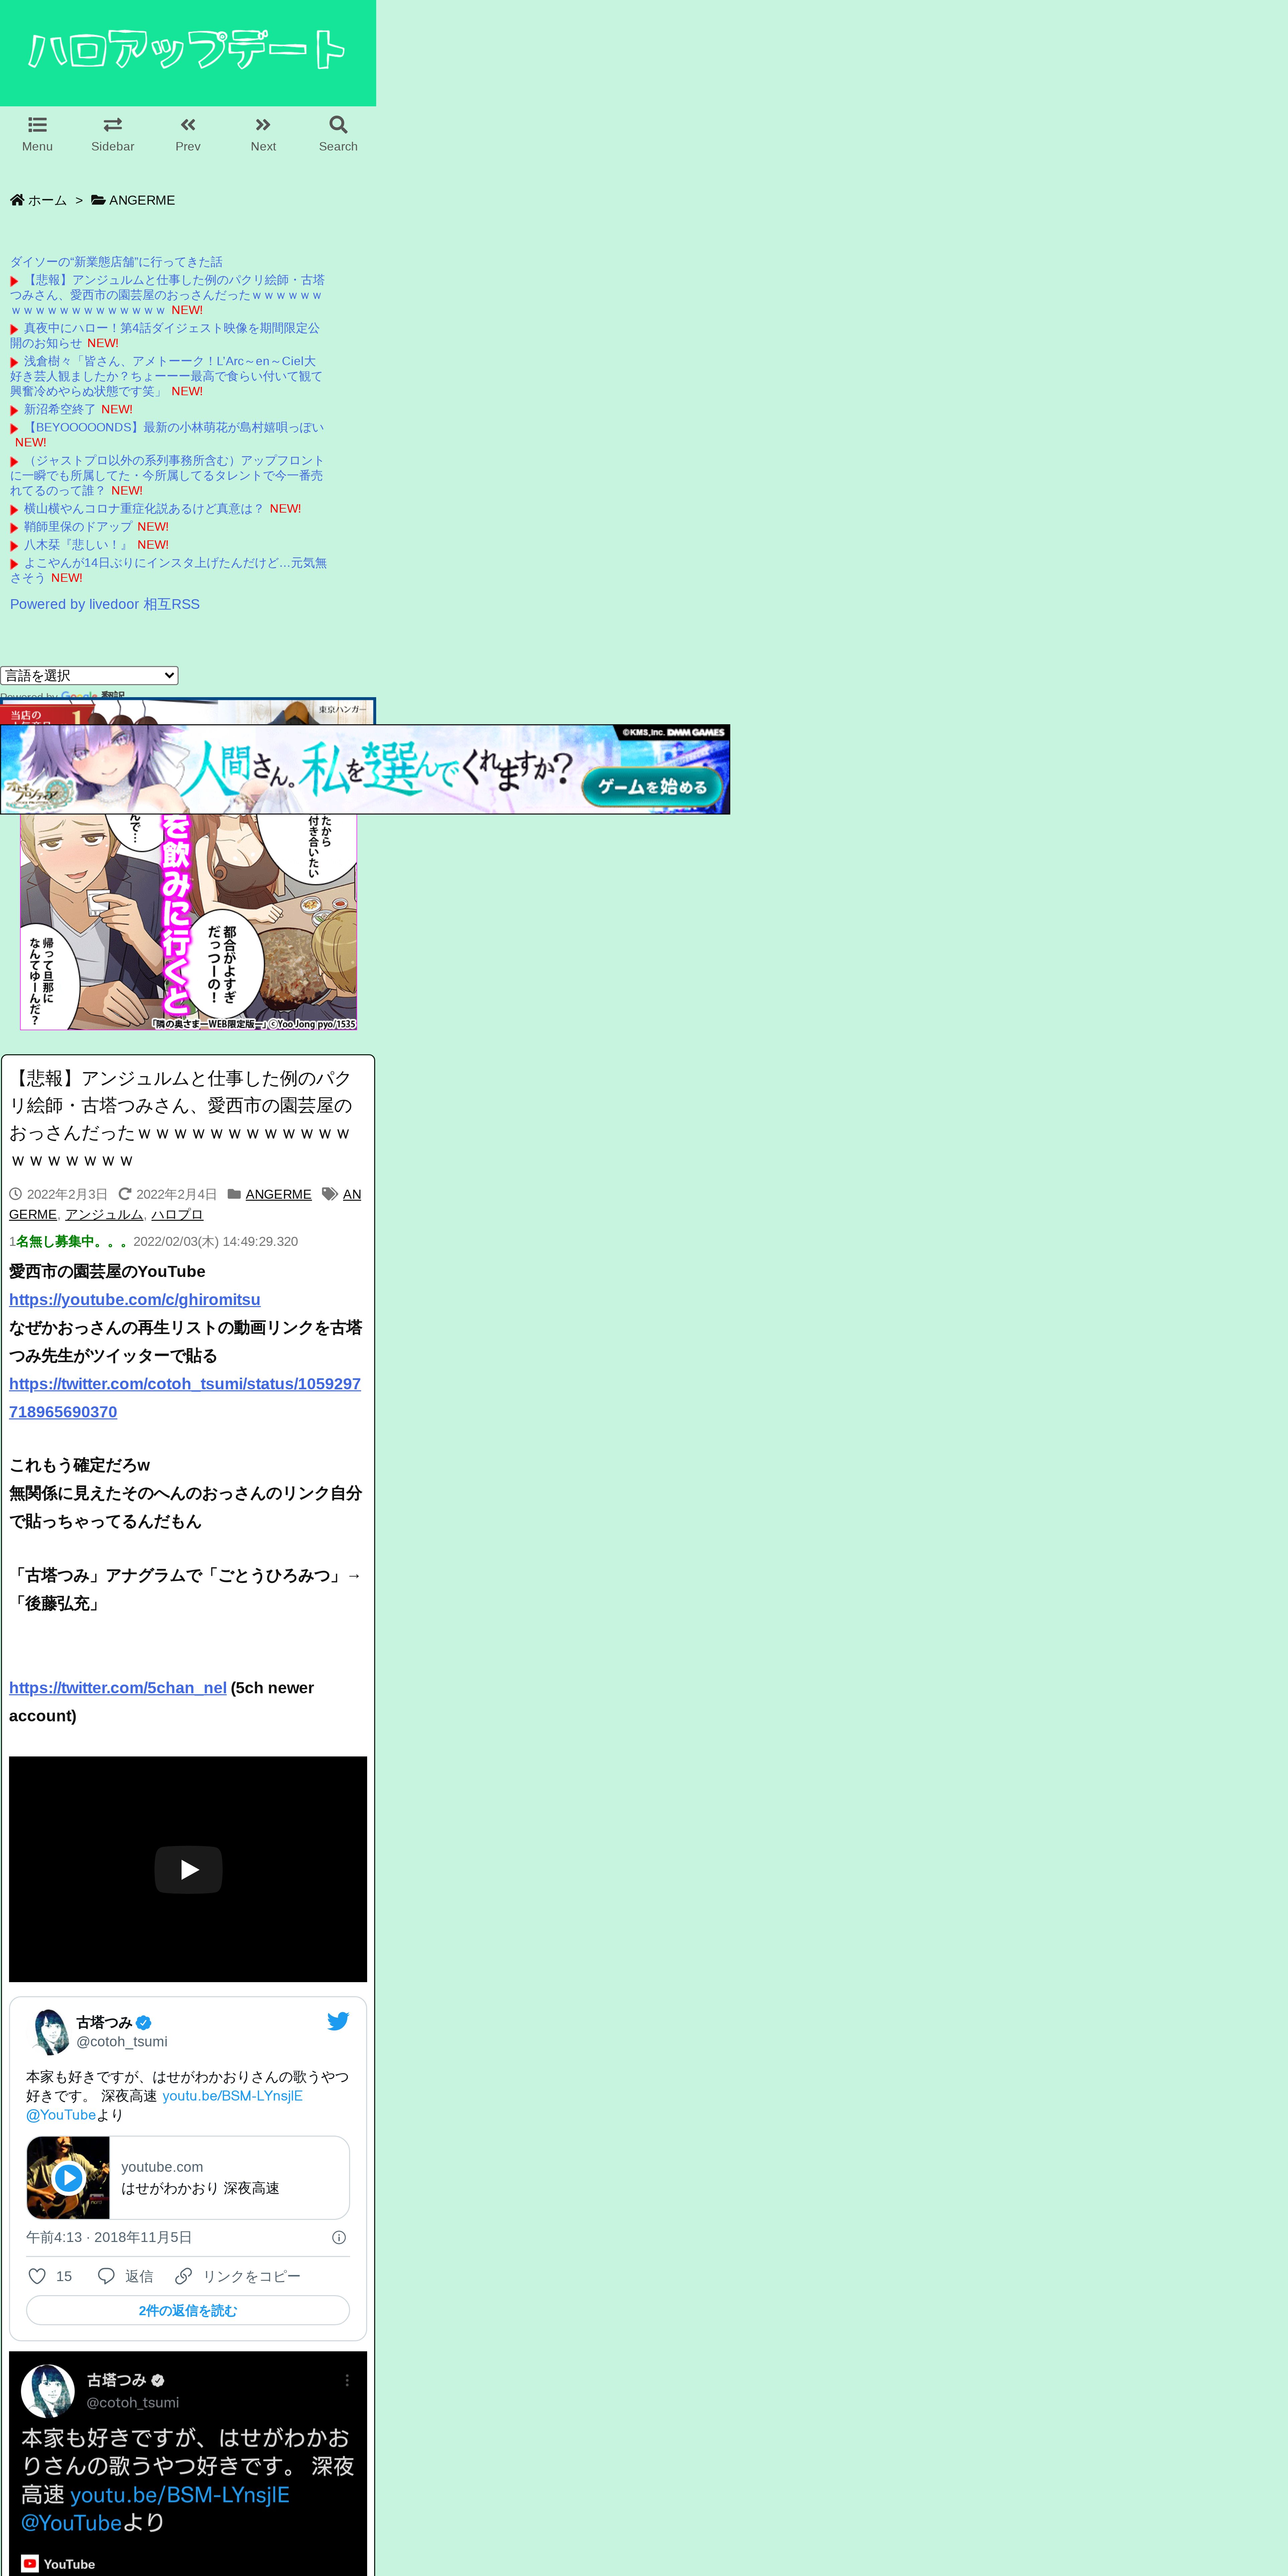1288x2576 pixels.
Task: Open 八木栞『悲しい！』 RSS link
Action: click(78, 545)
